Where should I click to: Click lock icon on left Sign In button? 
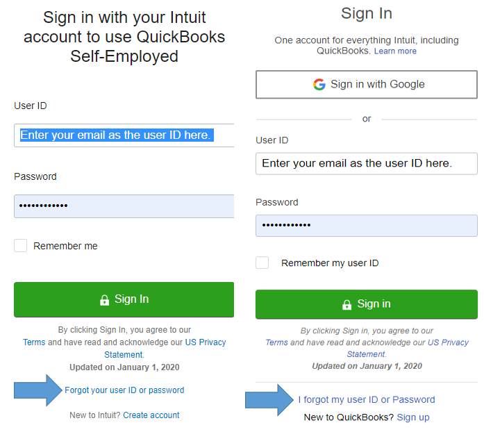pyautogui.click(x=105, y=300)
